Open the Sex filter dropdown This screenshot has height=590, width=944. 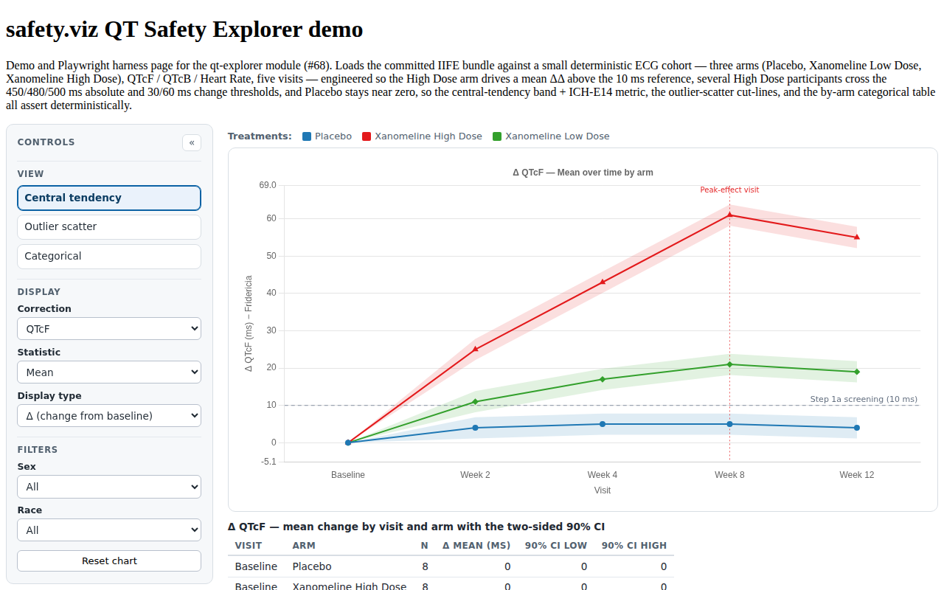tap(109, 487)
